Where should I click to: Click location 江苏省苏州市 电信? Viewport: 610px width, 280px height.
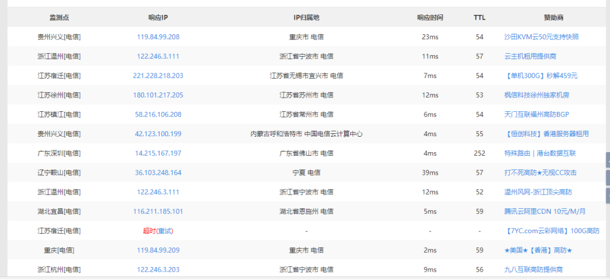pos(306,95)
